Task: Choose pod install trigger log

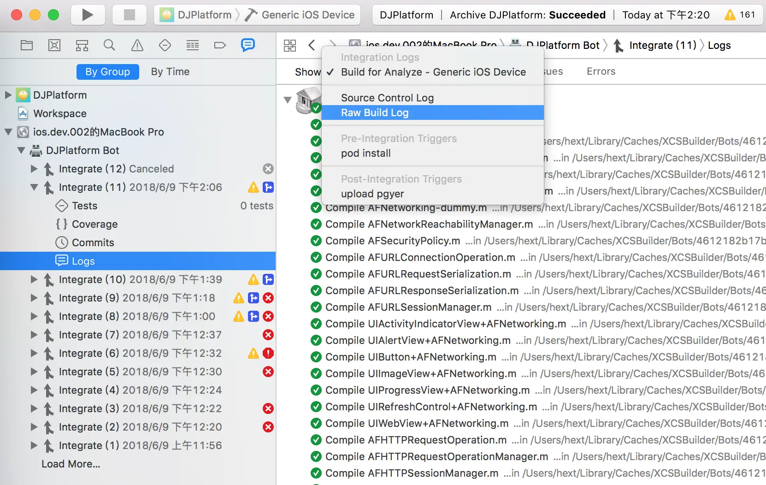Action: [x=433, y=153]
